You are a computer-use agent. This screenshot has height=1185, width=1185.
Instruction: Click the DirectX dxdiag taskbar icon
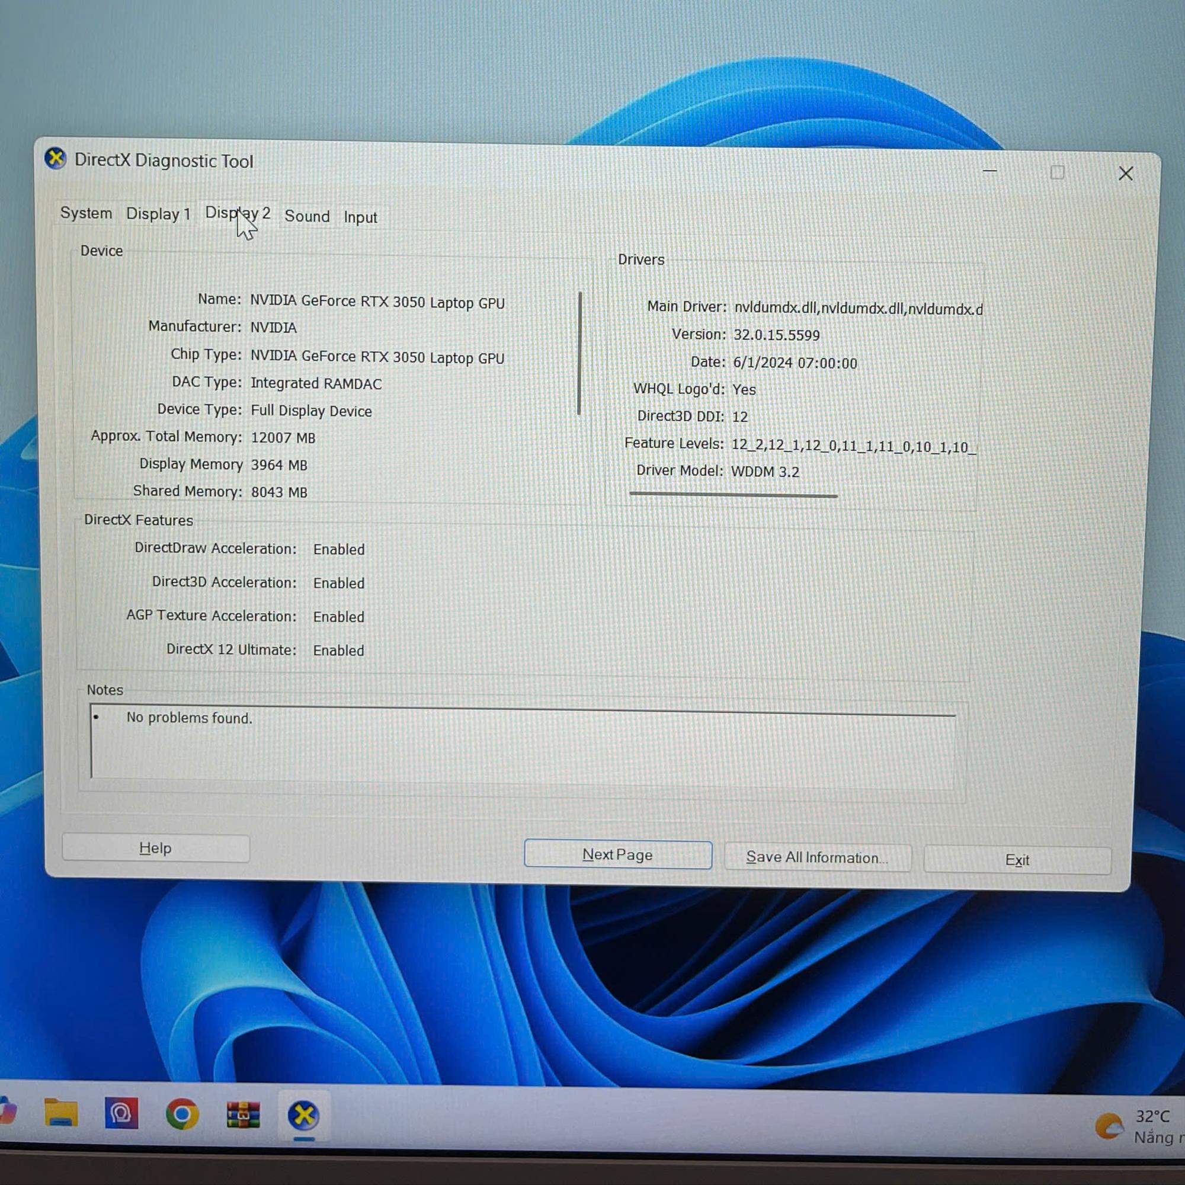(x=303, y=1115)
